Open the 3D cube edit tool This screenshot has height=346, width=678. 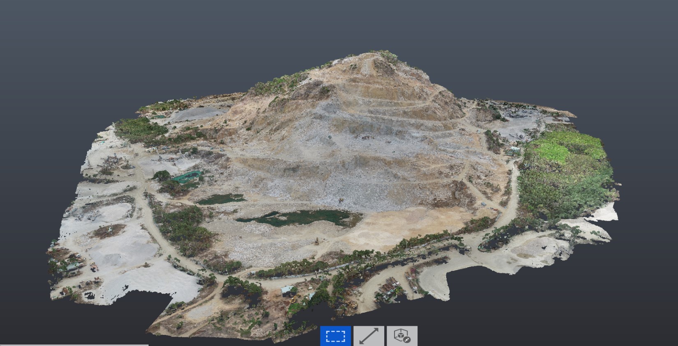pos(402,336)
